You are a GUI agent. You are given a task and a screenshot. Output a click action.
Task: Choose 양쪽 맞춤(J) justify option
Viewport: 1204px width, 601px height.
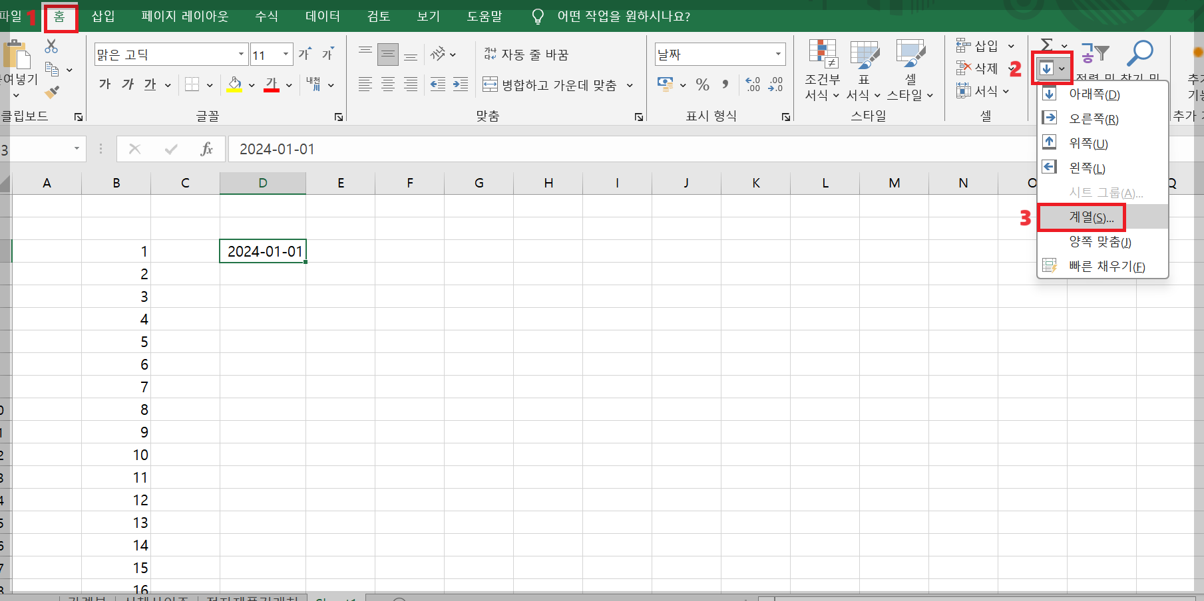[1102, 242]
